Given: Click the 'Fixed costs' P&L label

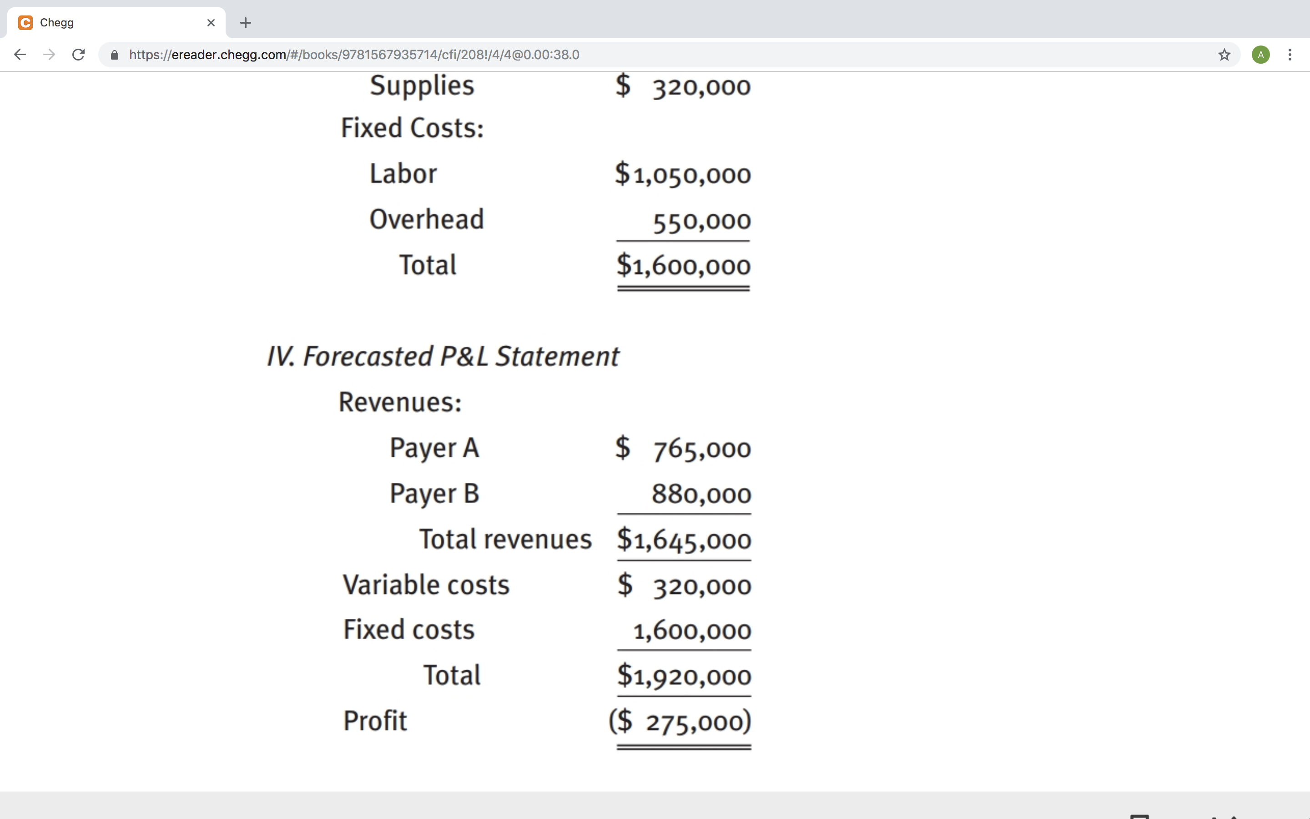Looking at the screenshot, I should point(409,630).
